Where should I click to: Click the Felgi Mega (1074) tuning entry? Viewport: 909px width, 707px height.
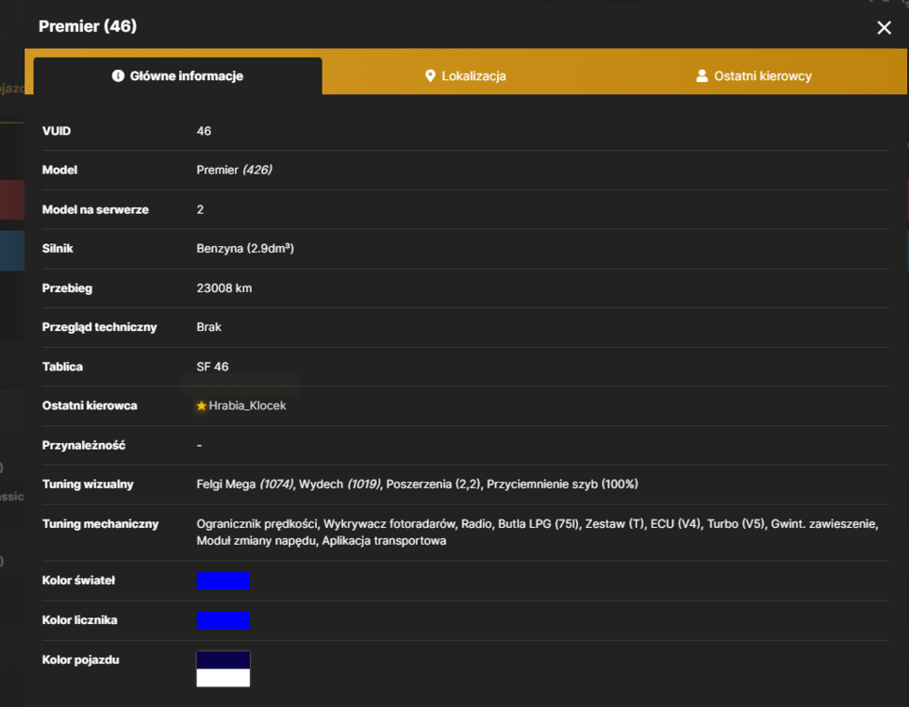pyautogui.click(x=244, y=485)
